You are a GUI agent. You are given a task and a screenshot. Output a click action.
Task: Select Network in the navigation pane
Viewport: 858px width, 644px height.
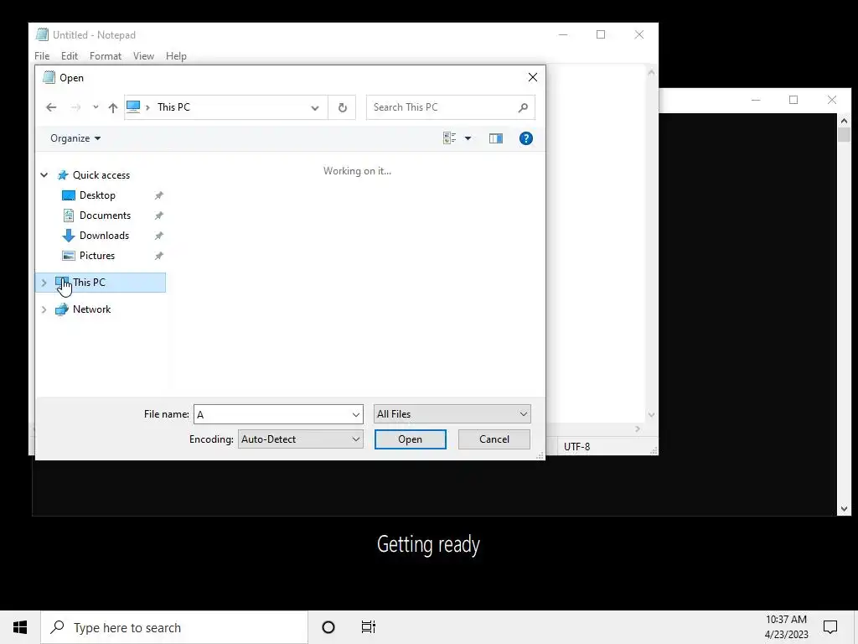[x=91, y=309]
